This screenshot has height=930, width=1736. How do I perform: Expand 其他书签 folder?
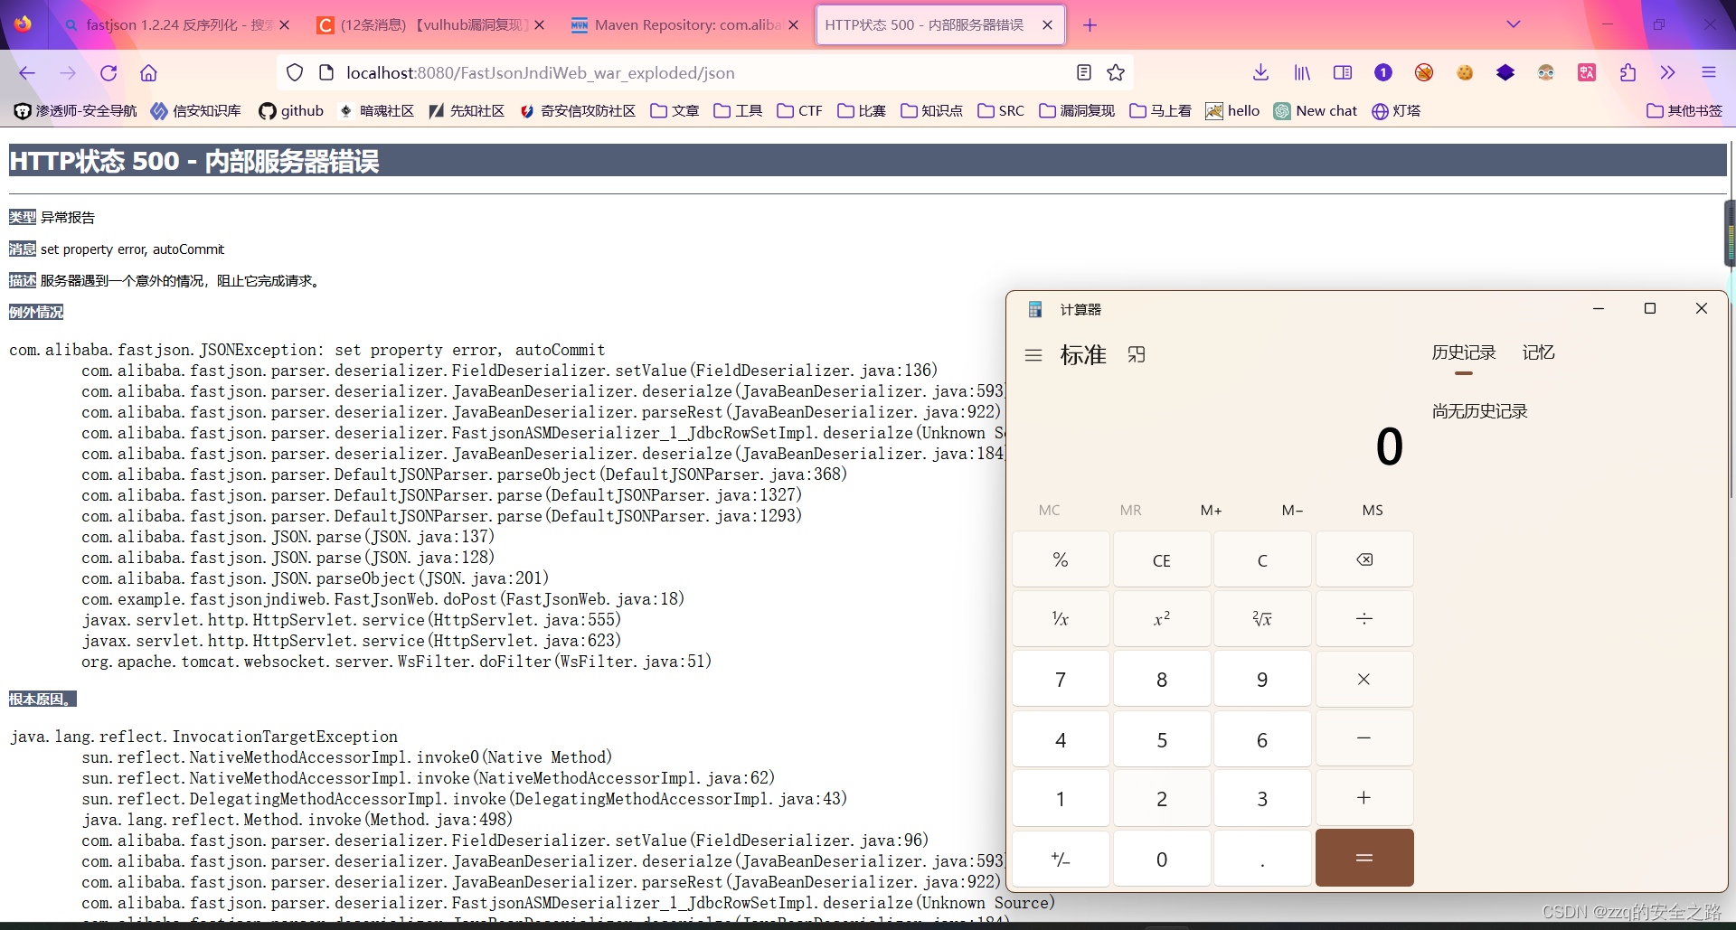[x=1684, y=111]
